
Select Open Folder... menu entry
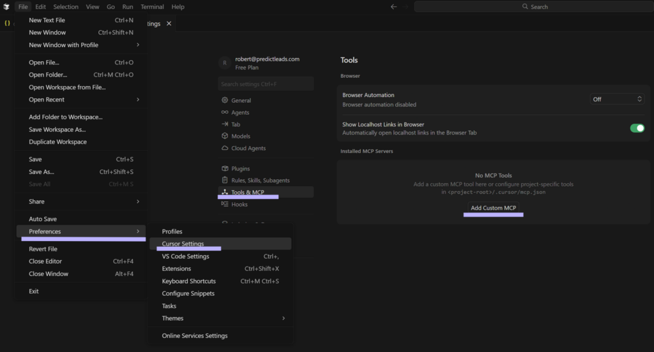tap(81, 75)
